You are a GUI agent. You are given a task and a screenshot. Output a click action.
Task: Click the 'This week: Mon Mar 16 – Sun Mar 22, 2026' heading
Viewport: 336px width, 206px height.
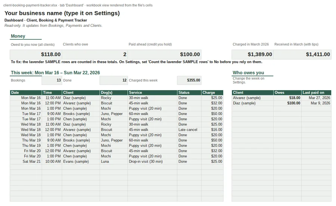55,73
